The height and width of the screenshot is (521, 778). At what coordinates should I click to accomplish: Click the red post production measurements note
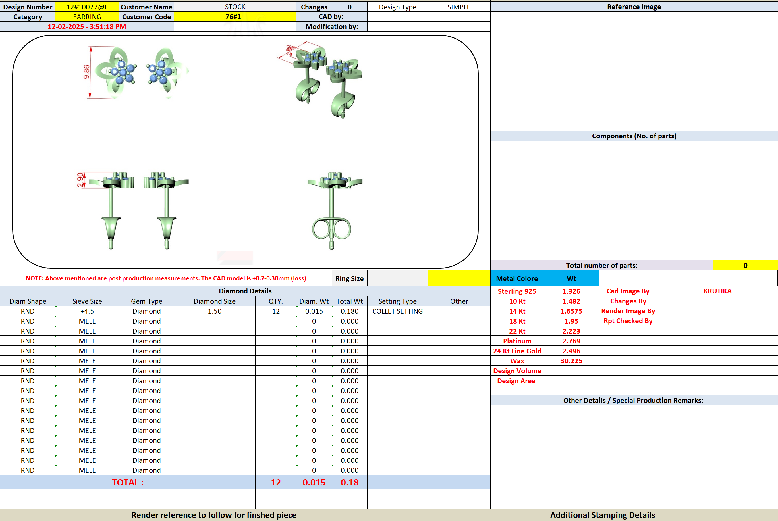click(x=166, y=278)
